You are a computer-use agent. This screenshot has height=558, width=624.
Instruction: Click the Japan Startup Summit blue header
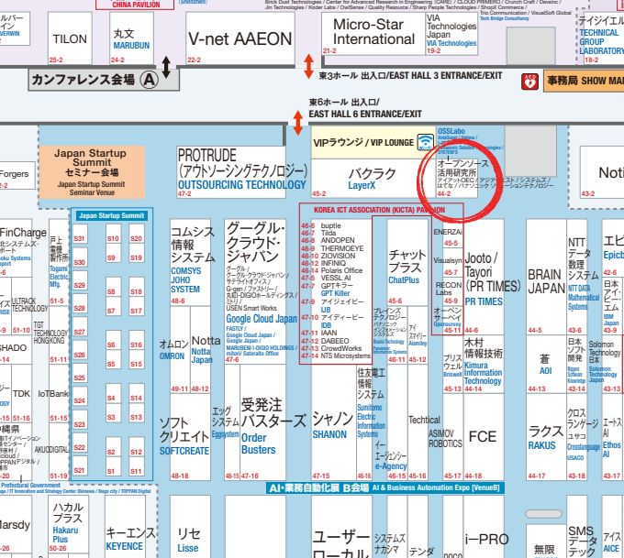click(112, 215)
